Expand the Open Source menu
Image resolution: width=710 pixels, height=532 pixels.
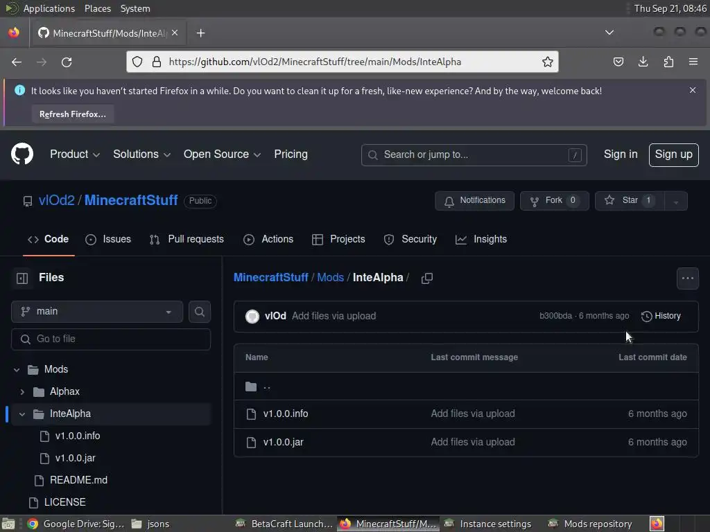[x=223, y=154]
